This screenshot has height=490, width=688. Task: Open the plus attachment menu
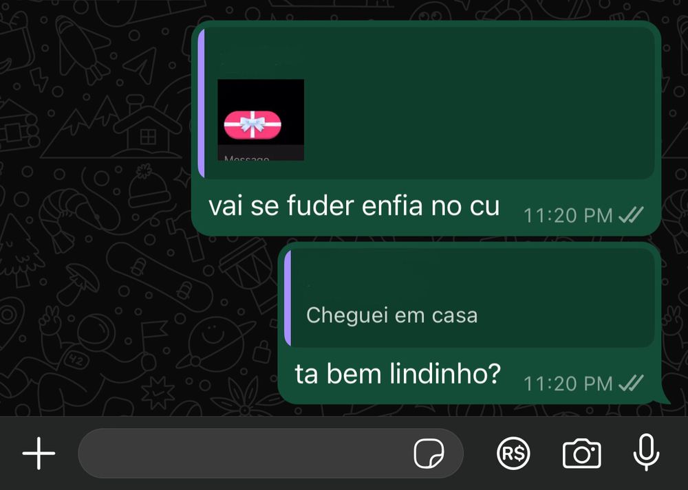(x=39, y=453)
